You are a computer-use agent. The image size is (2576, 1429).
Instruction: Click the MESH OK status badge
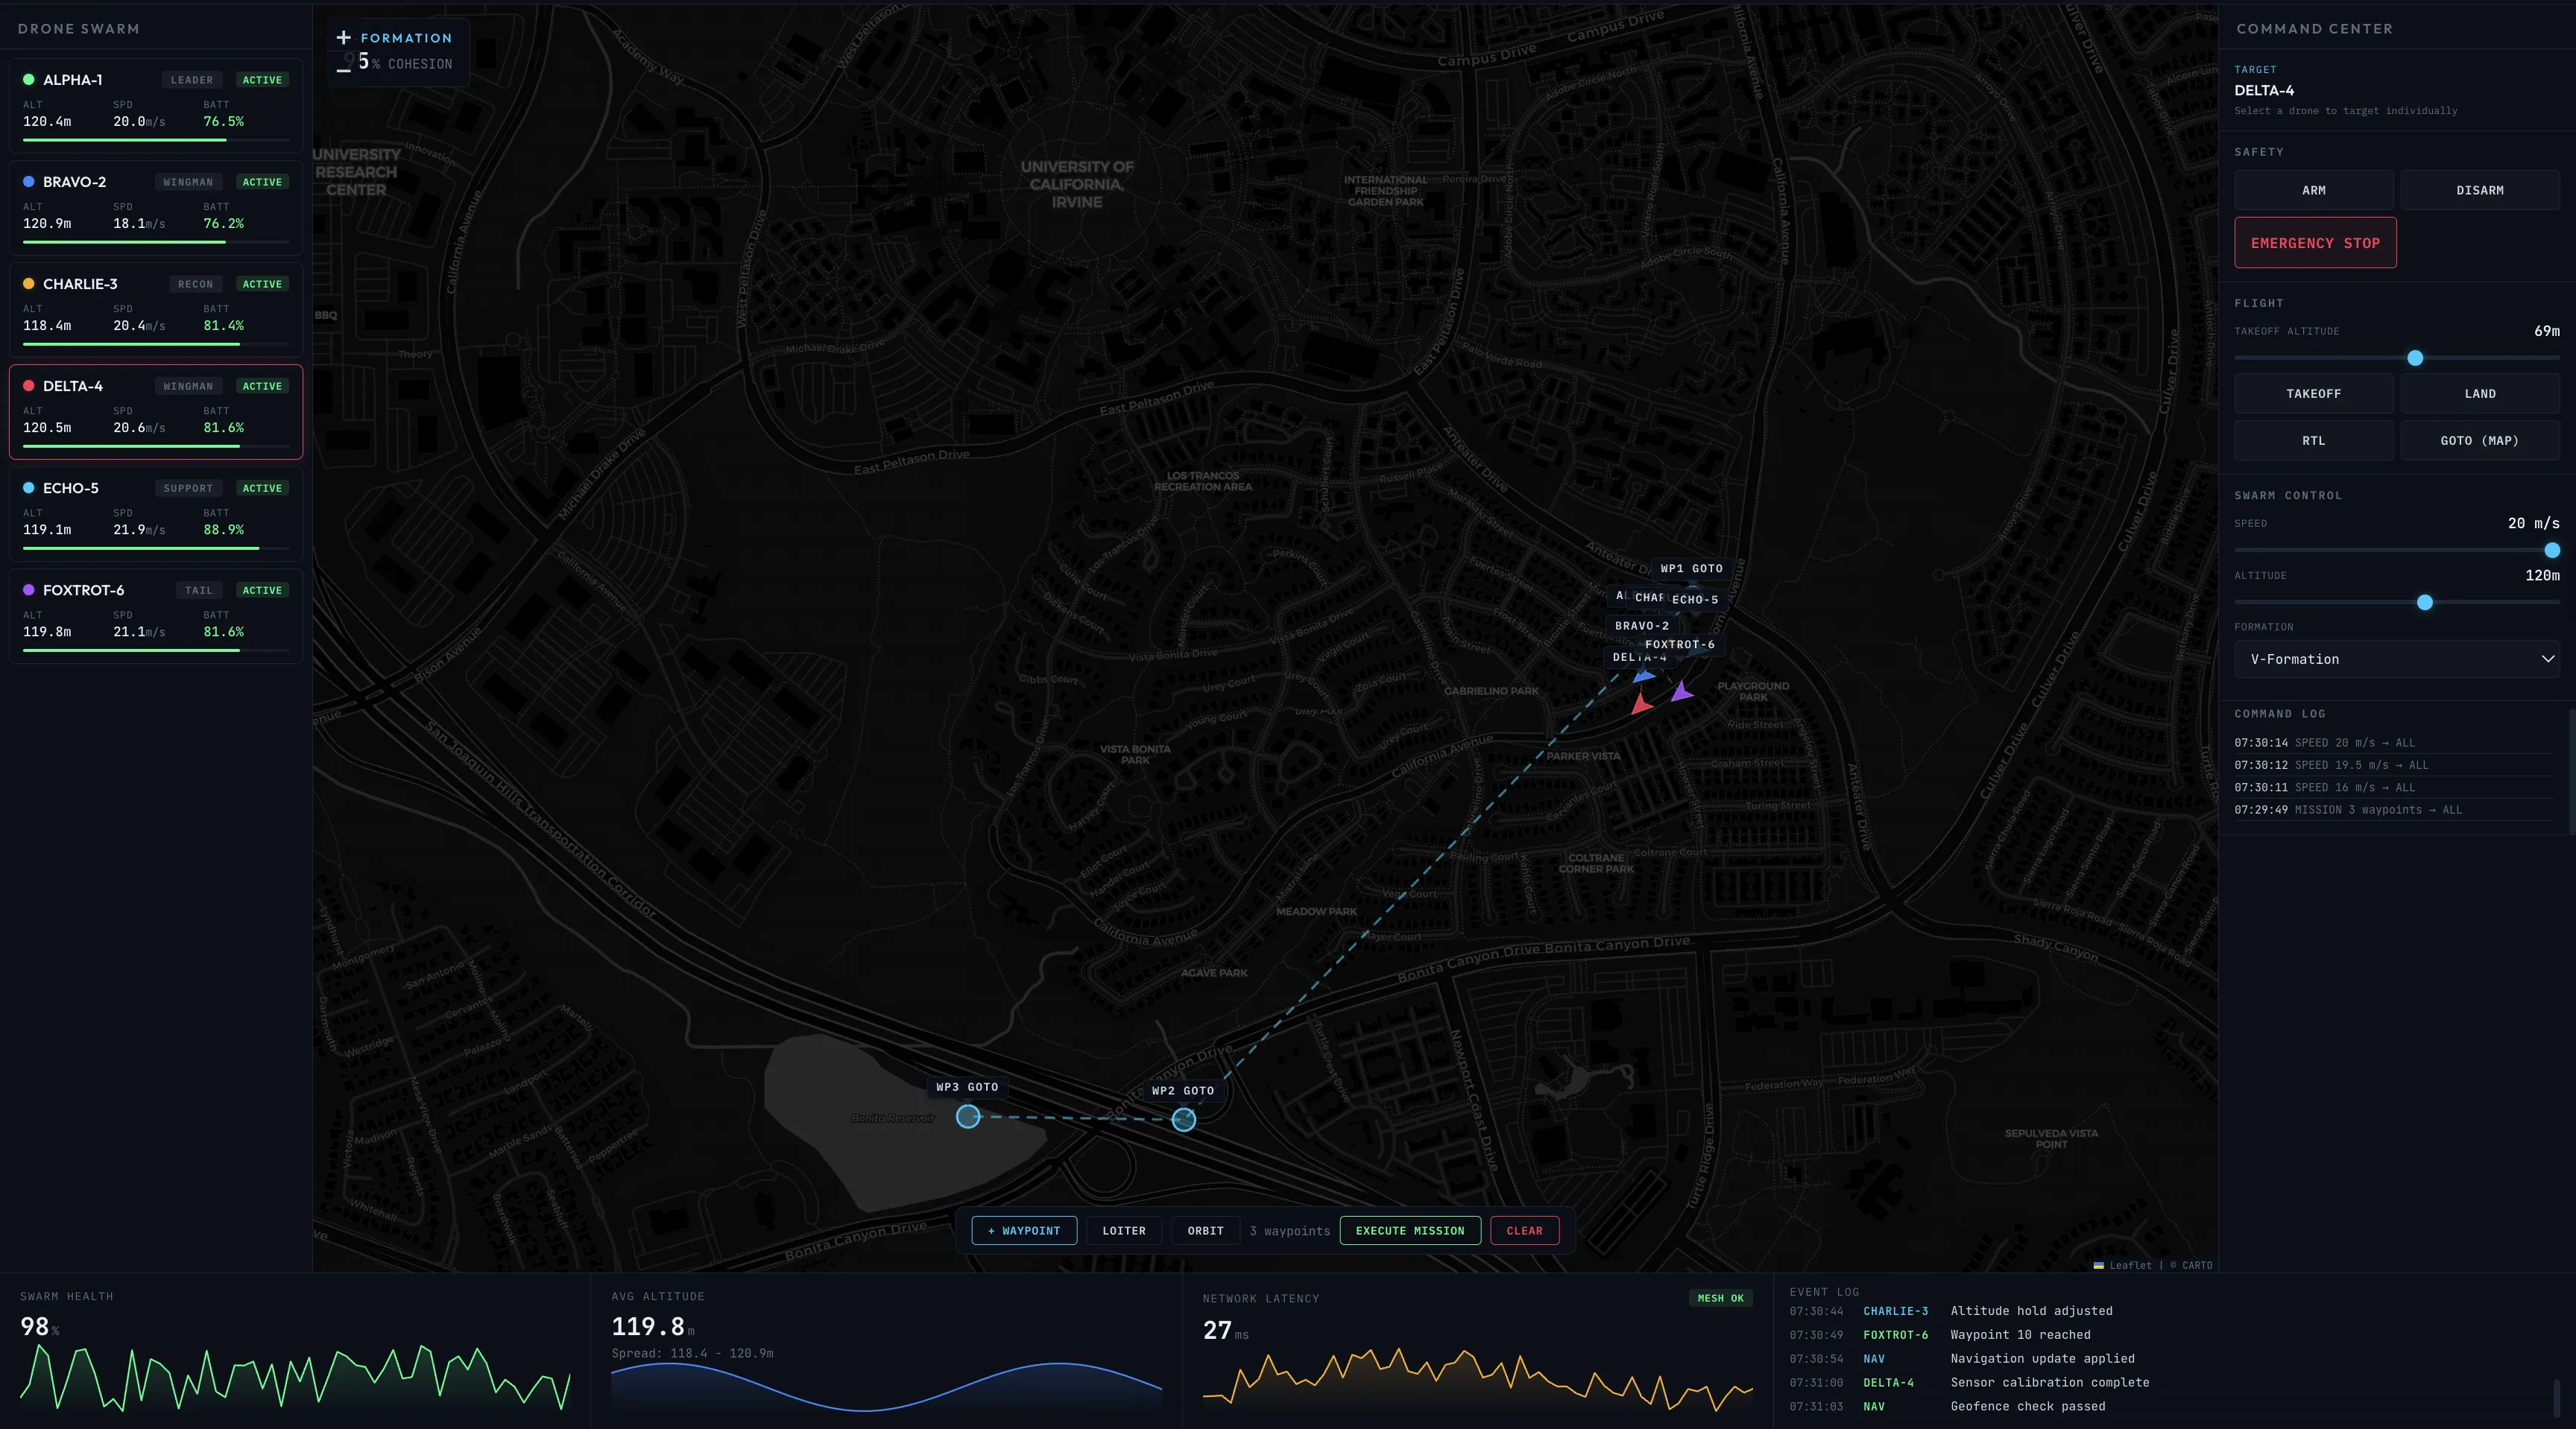pos(1721,1298)
